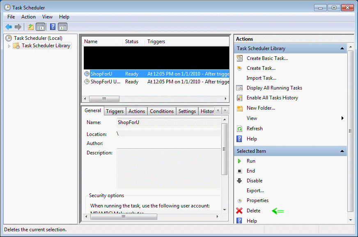Collapse the Selected Item actions section
Viewport: 358px width, 237px height.
click(x=342, y=151)
